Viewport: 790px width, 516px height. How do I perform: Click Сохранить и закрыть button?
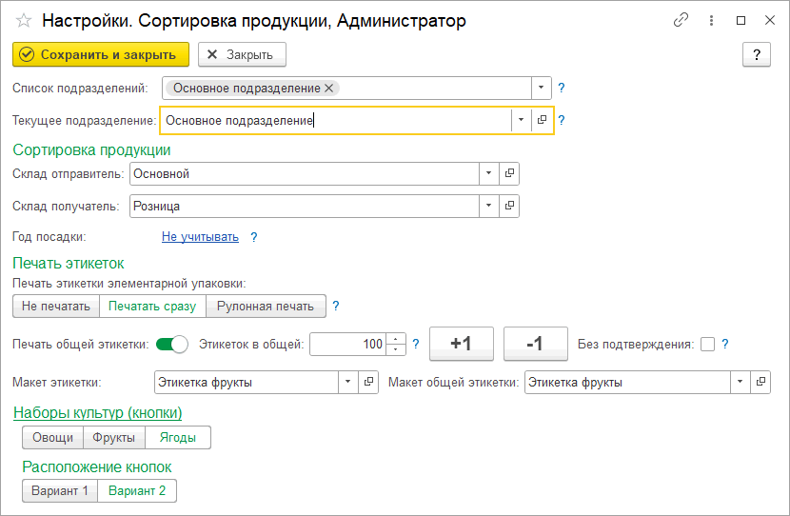click(101, 54)
